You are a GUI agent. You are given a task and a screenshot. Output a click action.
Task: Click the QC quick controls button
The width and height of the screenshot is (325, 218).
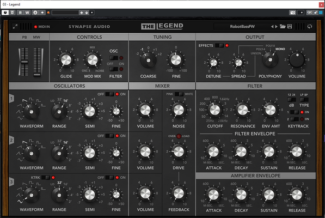click(310, 13)
